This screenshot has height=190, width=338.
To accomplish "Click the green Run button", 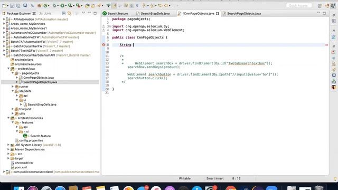I will point(62,6).
